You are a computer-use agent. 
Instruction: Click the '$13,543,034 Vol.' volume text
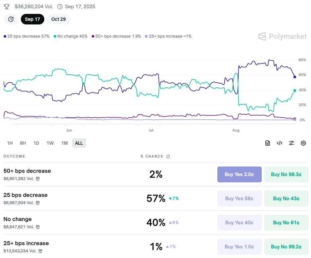tap(20, 251)
